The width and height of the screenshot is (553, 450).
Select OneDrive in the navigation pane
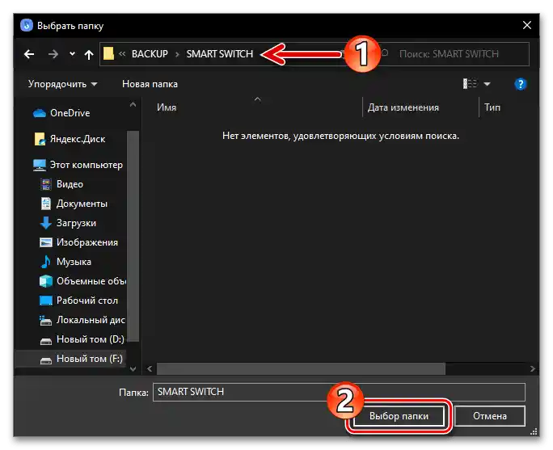pyautogui.click(x=70, y=113)
